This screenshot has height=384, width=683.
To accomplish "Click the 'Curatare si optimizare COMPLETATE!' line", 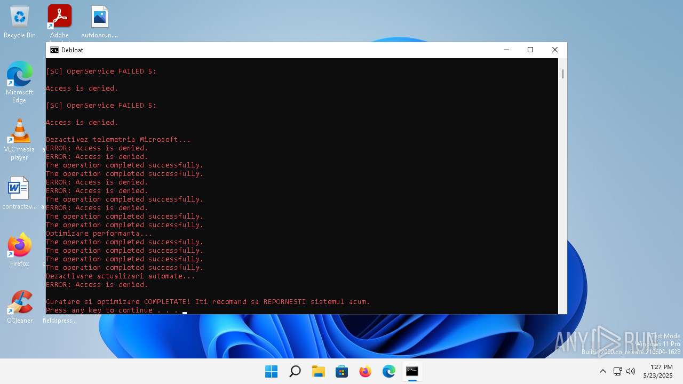I will pyautogui.click(x=208, y=302).
